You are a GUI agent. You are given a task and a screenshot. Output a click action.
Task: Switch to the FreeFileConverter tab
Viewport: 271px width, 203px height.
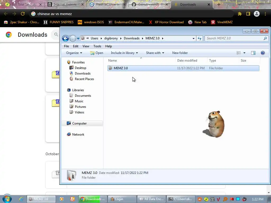[107, 4]
